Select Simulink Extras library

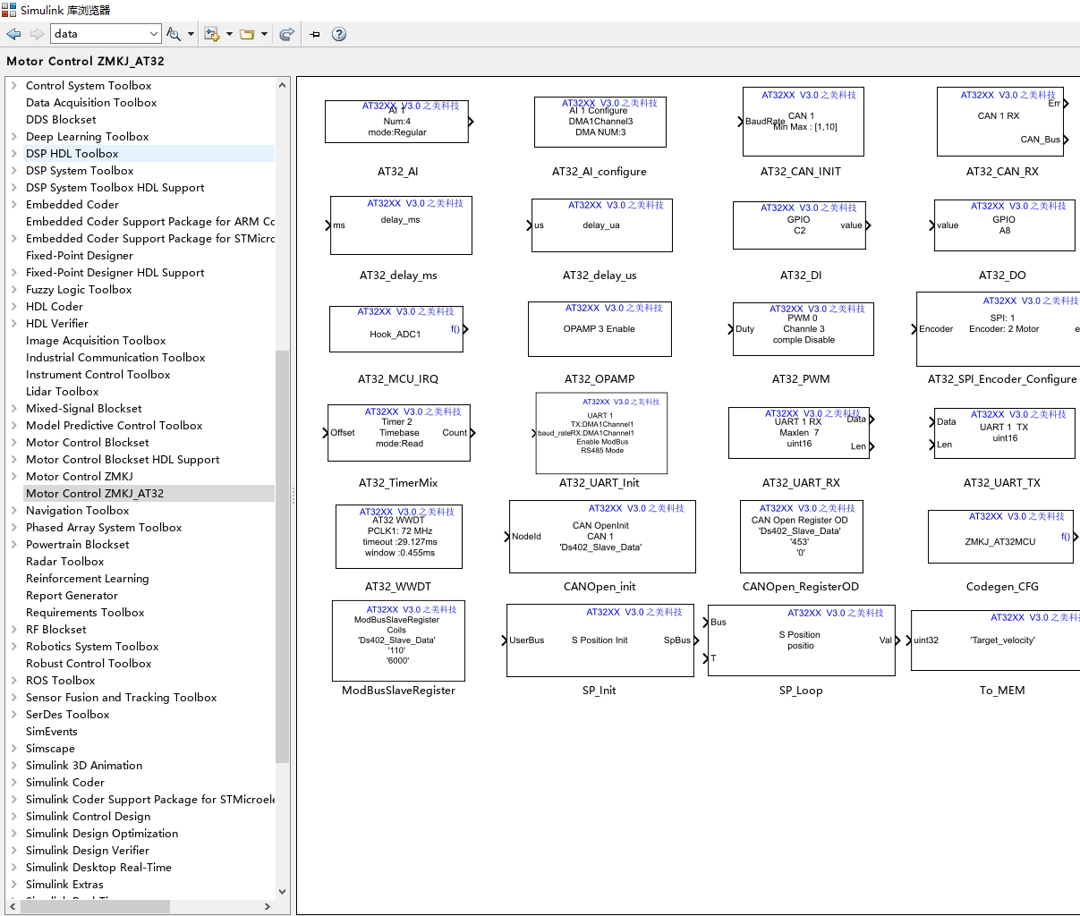click(x=64, y=885)
